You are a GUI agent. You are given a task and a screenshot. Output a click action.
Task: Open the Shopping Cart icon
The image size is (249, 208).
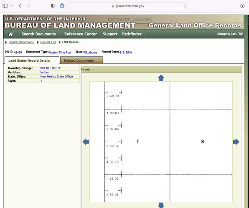240,34
